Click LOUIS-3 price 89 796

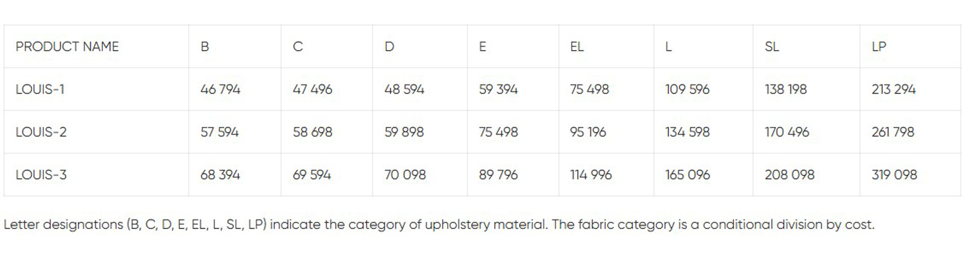[498, 175]
